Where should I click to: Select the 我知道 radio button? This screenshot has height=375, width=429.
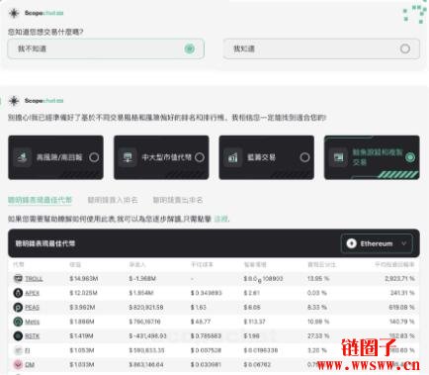405,48
